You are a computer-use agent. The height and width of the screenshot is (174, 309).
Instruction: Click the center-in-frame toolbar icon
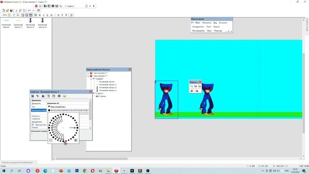[71, 15]
